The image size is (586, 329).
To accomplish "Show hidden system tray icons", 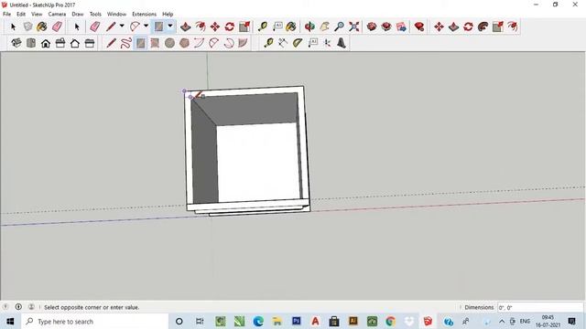I will coord(502,321).
